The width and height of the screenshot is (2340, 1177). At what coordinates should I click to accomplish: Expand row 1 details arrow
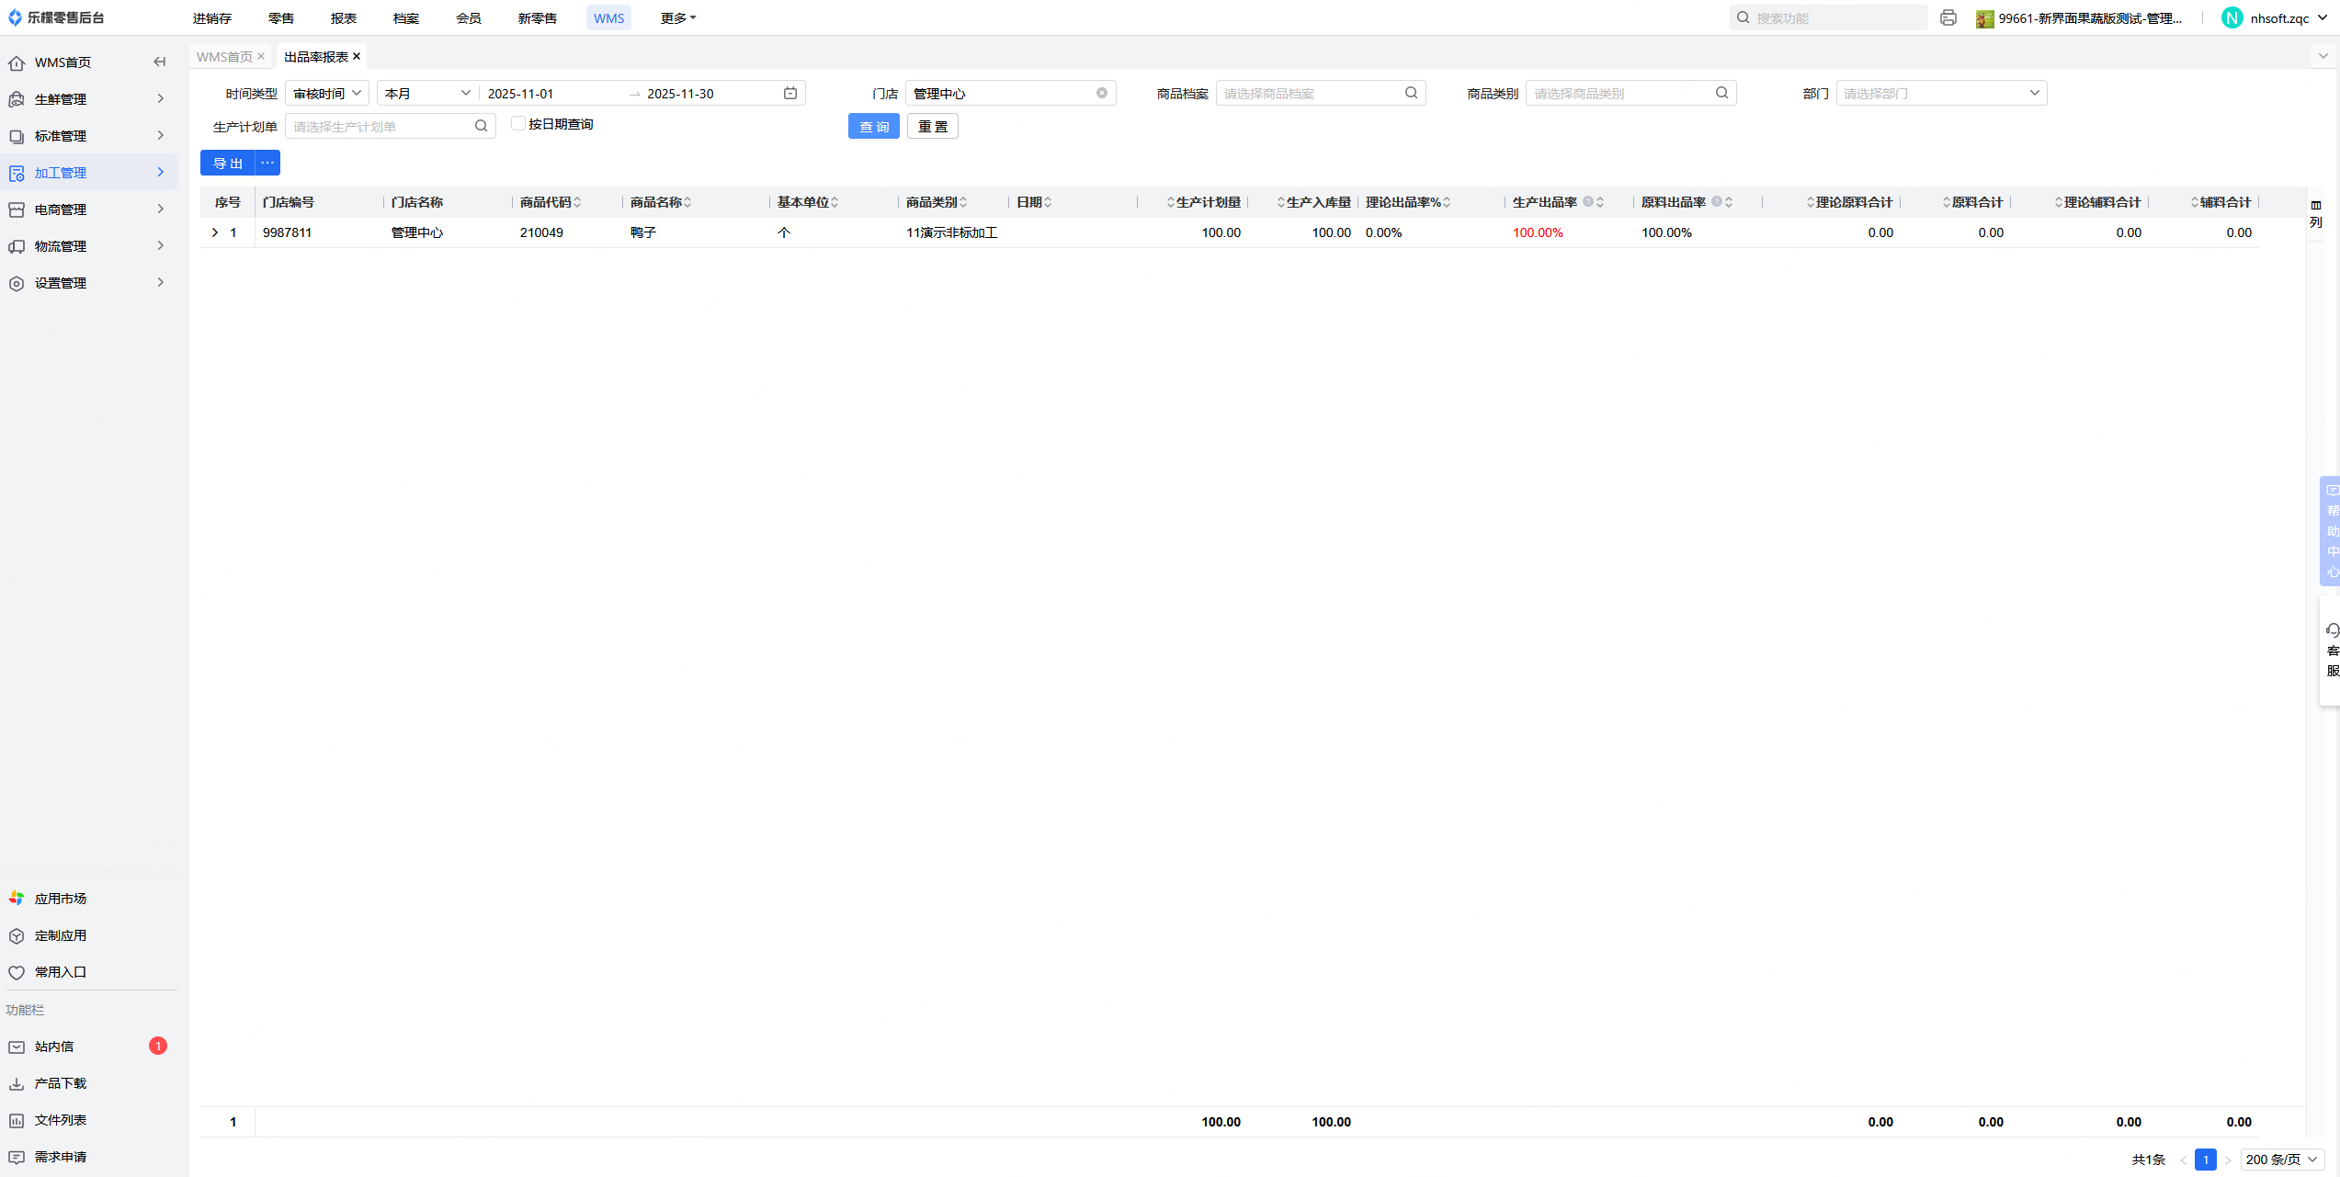click(x=215, y=232)
